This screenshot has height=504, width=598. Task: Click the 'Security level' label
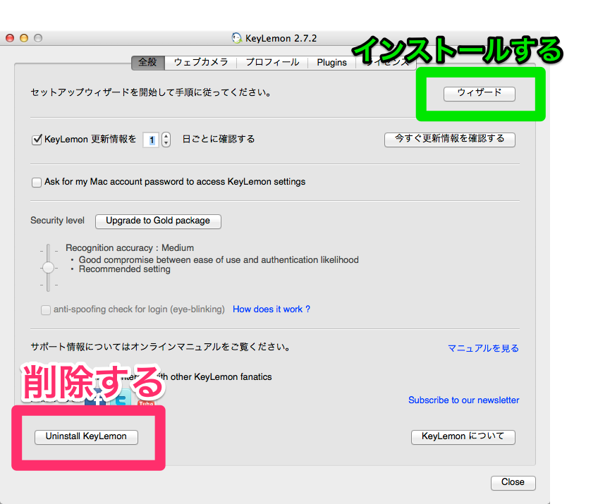click(58, 221)
